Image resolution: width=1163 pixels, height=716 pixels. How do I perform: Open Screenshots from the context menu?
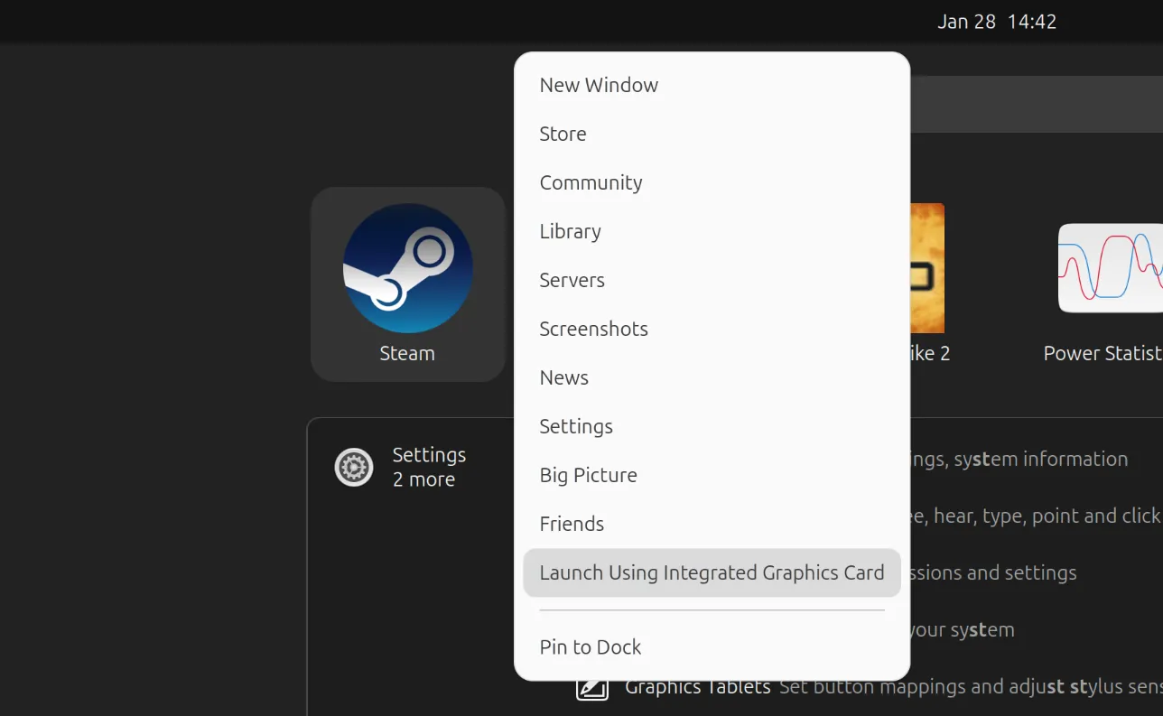[593, 329]
